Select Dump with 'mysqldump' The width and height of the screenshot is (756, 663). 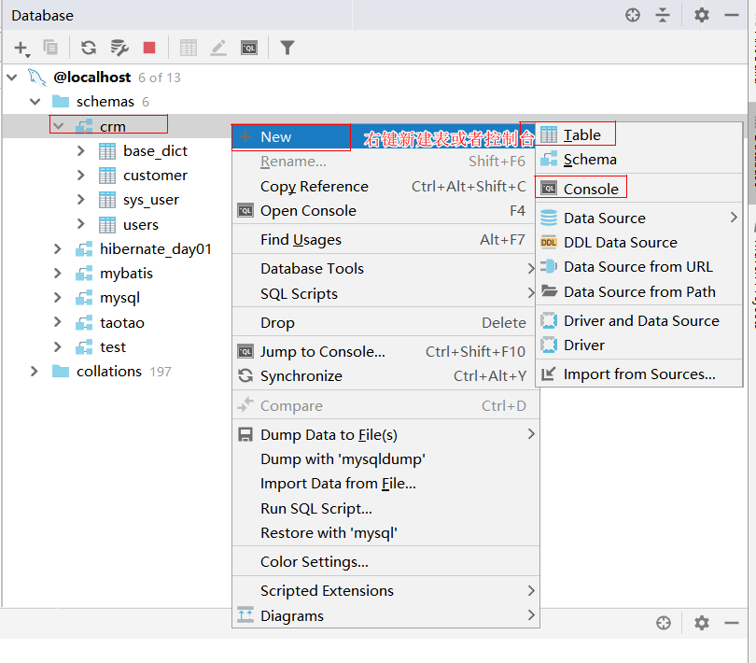(x=385, y=458)
